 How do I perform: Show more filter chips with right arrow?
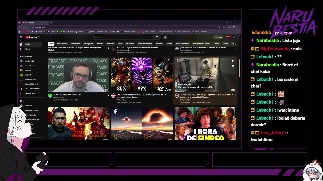click(236, 44)
